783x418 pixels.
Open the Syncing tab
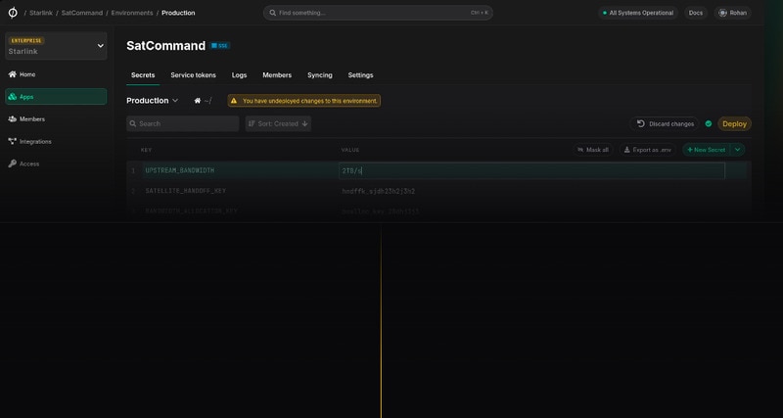point(320,75)
